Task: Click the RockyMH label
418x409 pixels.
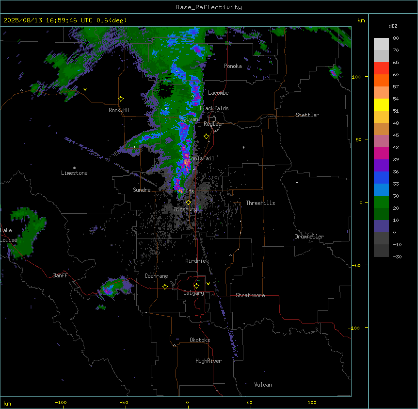Action: pyautogui.click(x=119, y=110)
